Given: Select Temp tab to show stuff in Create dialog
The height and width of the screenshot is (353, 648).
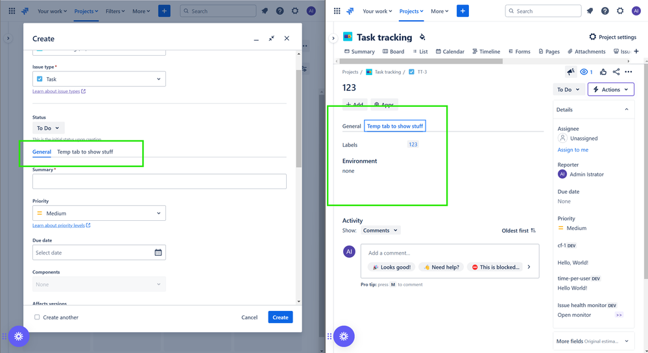Looking at the screenshot, I should tap(85, 152).
